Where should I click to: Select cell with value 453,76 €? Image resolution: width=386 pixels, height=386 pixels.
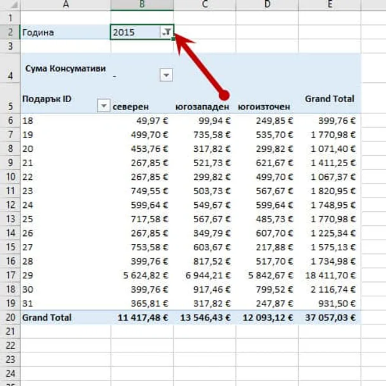pyautogui.click(x=142, y=149)
